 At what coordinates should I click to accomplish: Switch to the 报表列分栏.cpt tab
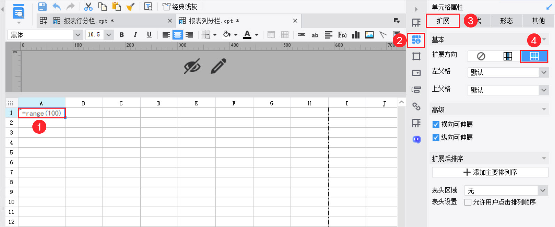pyautogui.click(x=239, y=21)
